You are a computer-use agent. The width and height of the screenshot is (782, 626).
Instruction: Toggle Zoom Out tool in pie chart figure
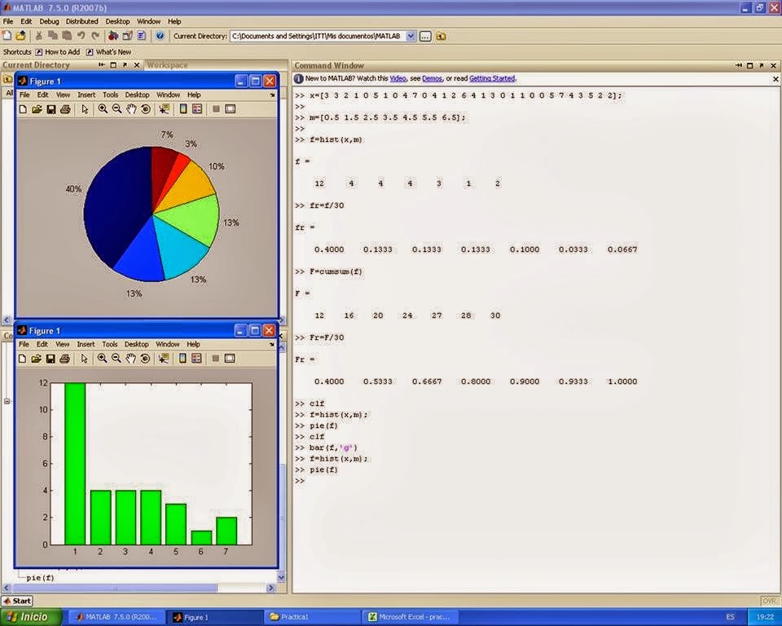(x=117, y=109)
